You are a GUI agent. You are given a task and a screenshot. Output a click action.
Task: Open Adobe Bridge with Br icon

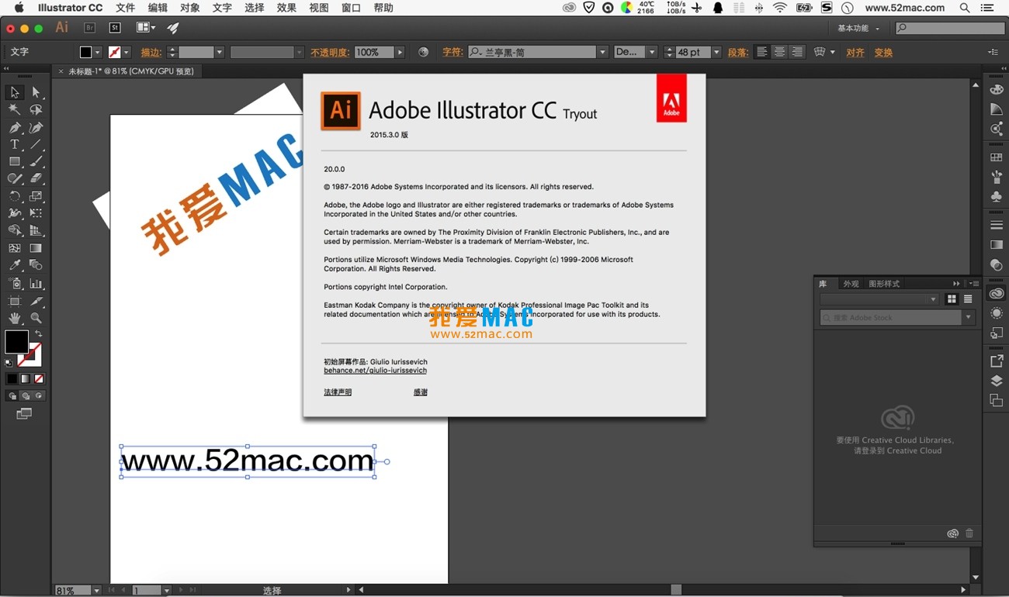tap(89, 28)
